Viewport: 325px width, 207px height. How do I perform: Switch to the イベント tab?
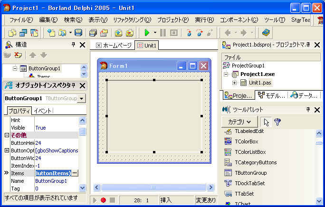43,111
